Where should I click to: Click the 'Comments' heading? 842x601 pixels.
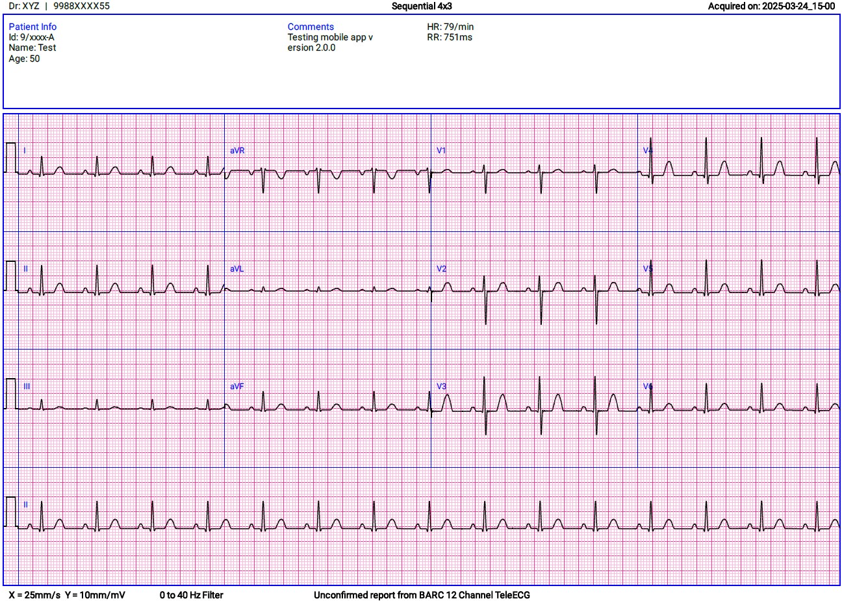point(311,27)
